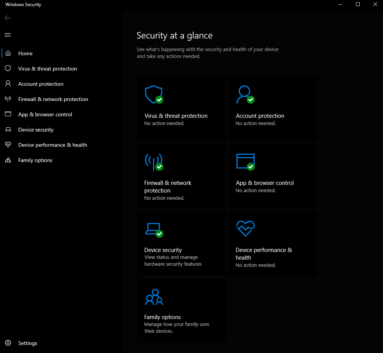Open Settings label at bottom of sidebar
The height and width of the screenshot is (353, 383).
tap(27, 343)
